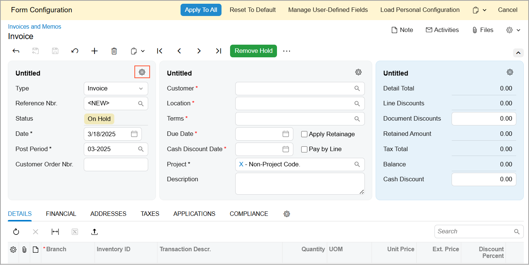The width and height of the screenshot is (529, 265).
Task: Click the Apply To All button
Action: 201,10
